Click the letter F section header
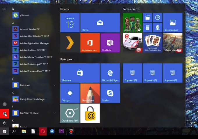 (13, 107)
